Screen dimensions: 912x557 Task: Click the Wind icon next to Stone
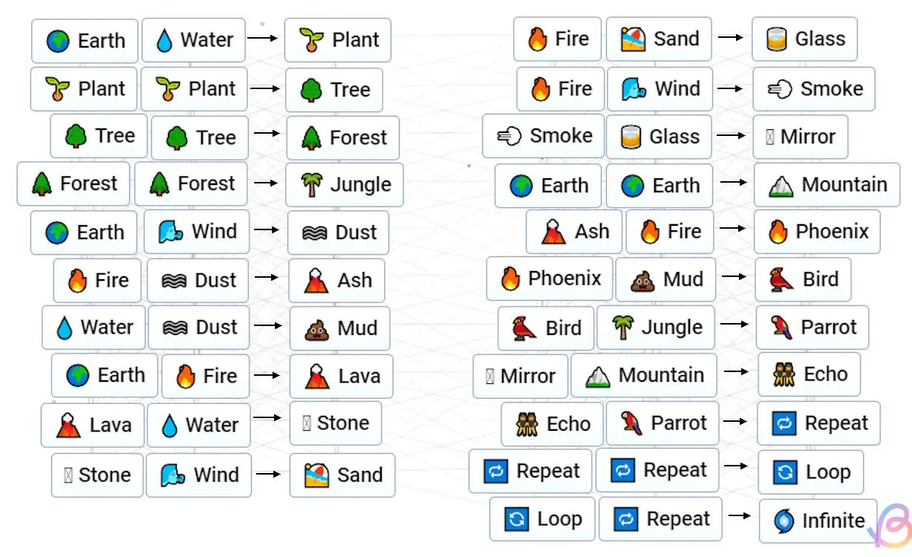coord(199,475)
